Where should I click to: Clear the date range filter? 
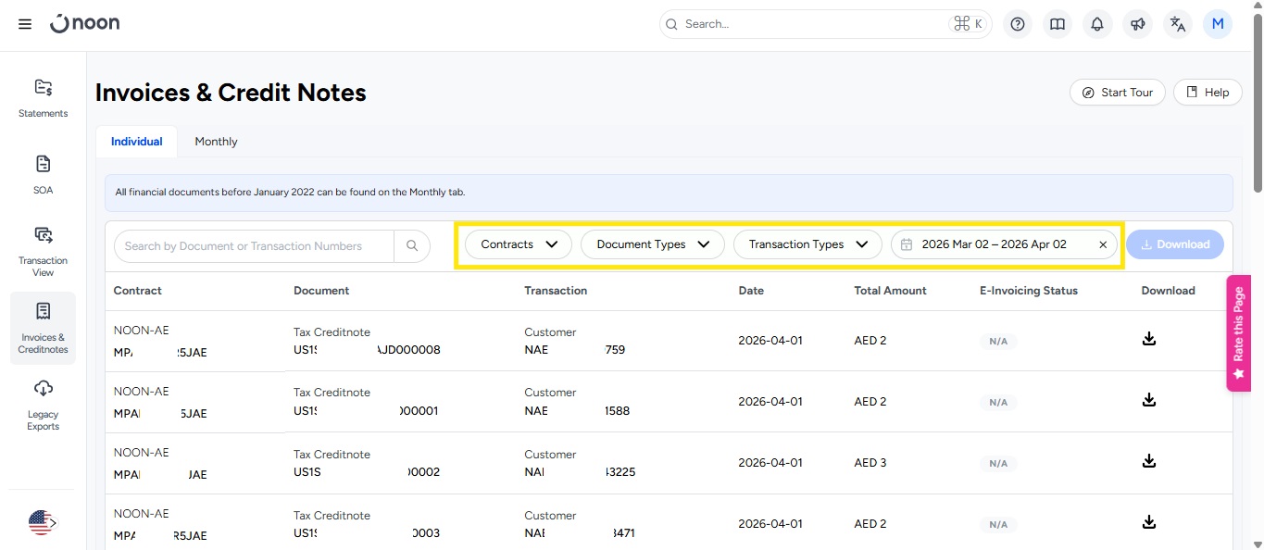click(x=1103, y=244)
